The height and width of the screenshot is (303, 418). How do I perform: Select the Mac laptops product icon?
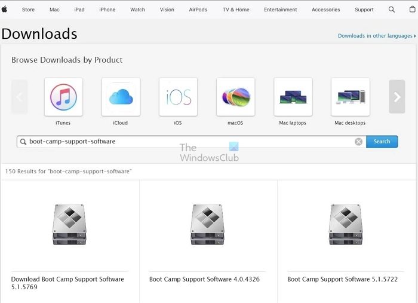pyautogui.click(x=293, y=97)
